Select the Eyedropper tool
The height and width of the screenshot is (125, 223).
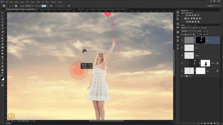tap(2, 28)
